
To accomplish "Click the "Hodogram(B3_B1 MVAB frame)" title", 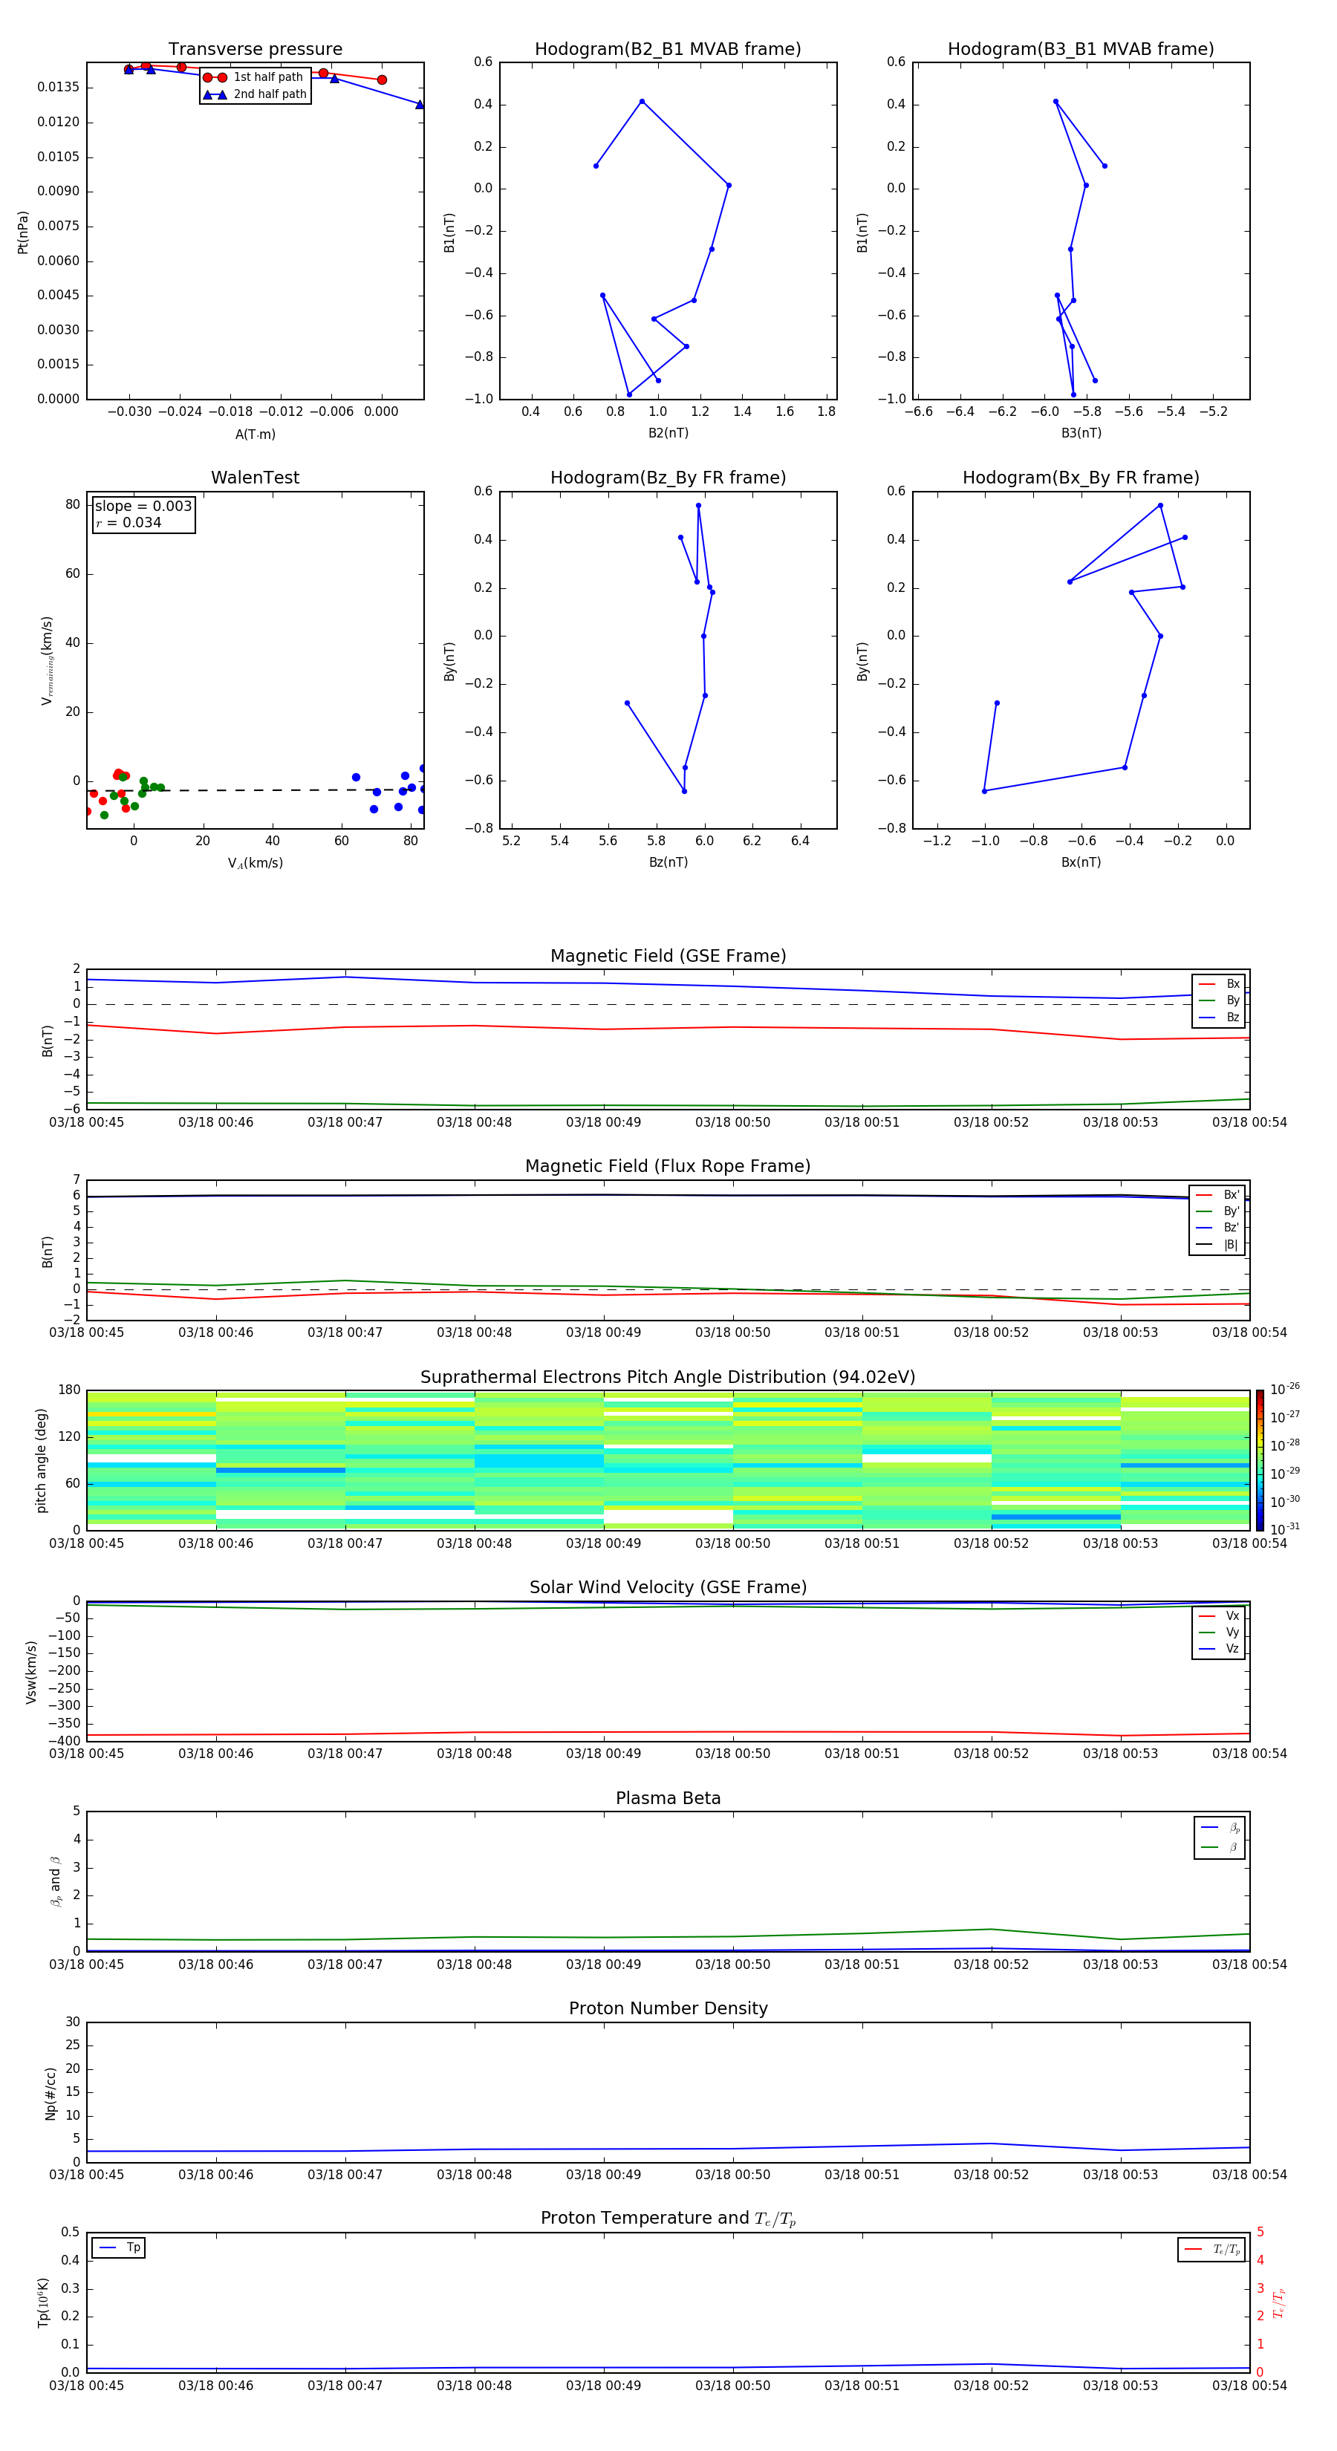I will tap(1080, 50).
